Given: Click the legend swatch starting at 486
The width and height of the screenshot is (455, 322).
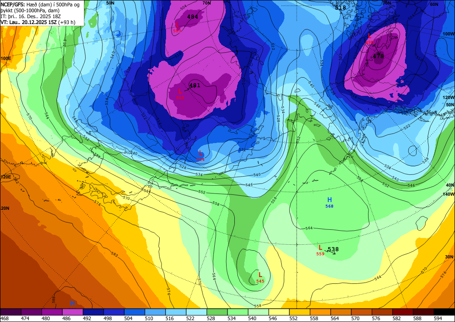Looking at the screenshot, I should [x=72, y=312].
